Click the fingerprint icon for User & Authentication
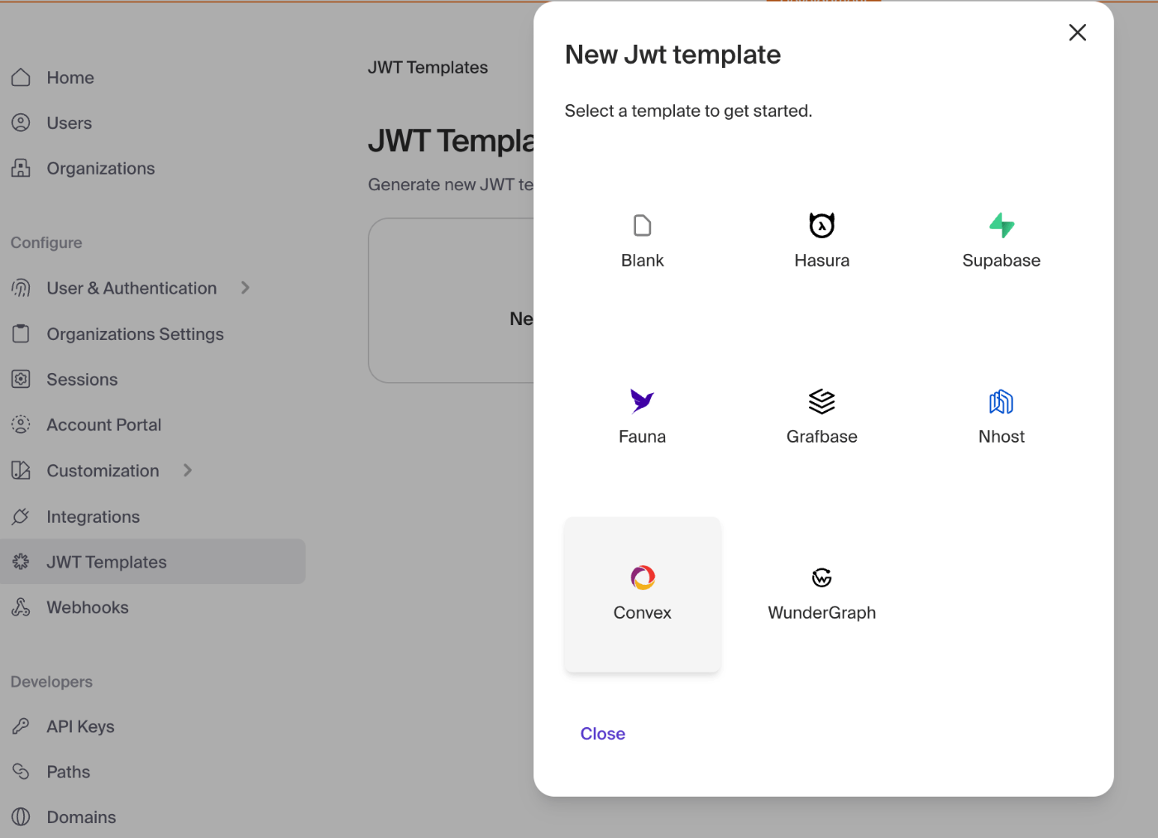The image size is (1158, 838). pyautogui.click(x=21, y=288)
